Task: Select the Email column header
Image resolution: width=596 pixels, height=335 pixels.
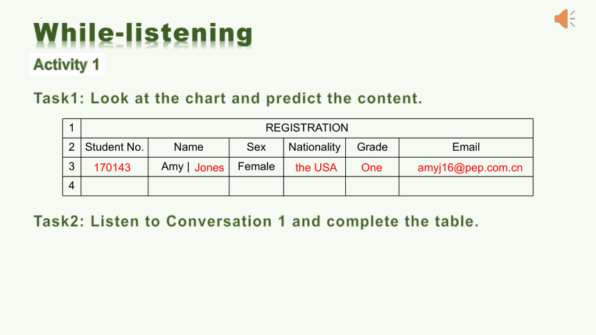Action: point(466,147)
